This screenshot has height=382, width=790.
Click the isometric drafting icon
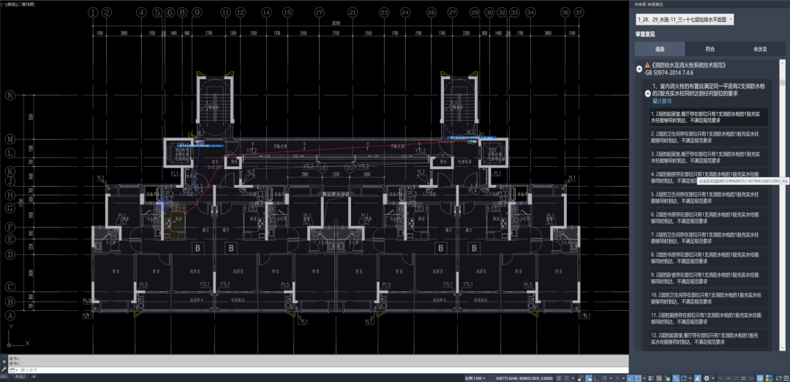[617, 378]
